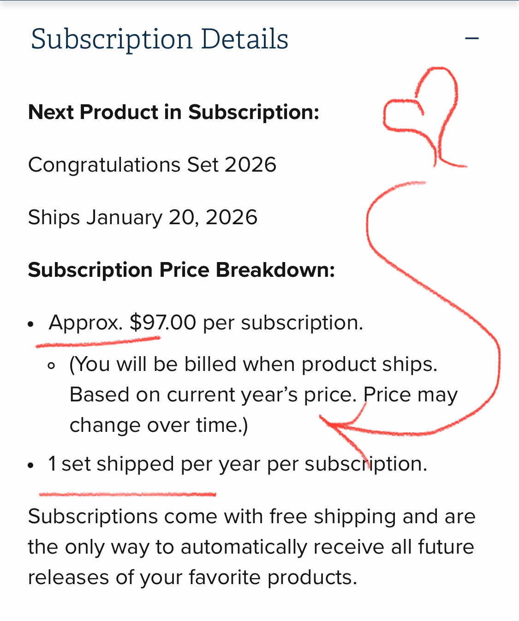Viewport: 519px width, 621px height.
Task: Select the Congratulations Set 2026 product name
Action: (152, 165)
